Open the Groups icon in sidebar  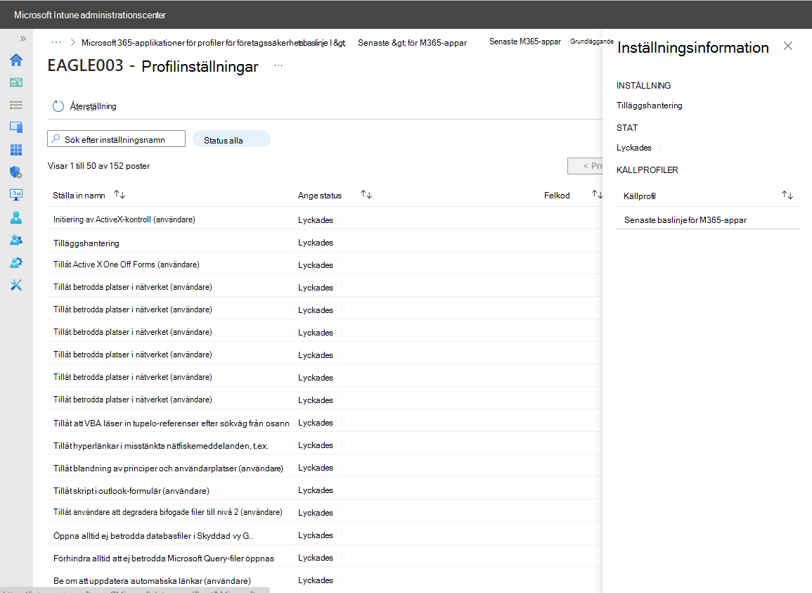coord(16,240)
